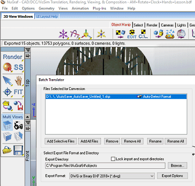Click the open yellow folder icon
The height and width of the screenshot is (186, 195).
click(7, 150)
